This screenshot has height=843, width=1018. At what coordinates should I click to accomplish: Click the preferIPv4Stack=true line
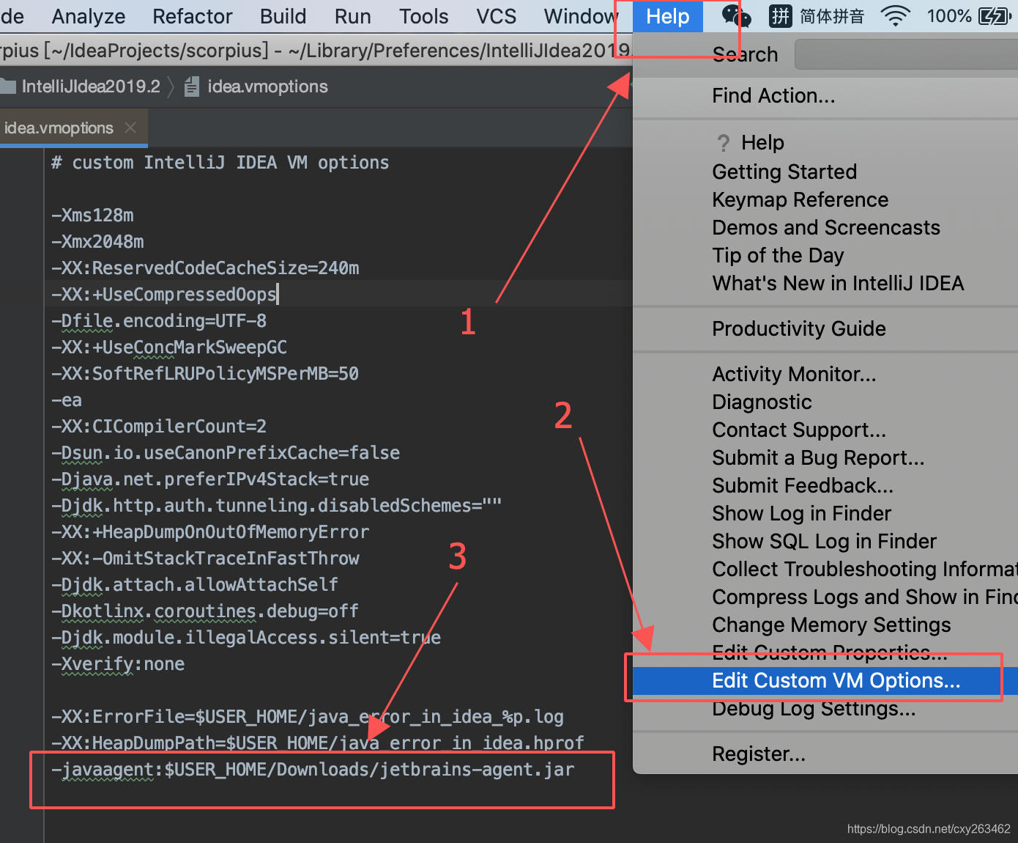(x=210, y=479)
